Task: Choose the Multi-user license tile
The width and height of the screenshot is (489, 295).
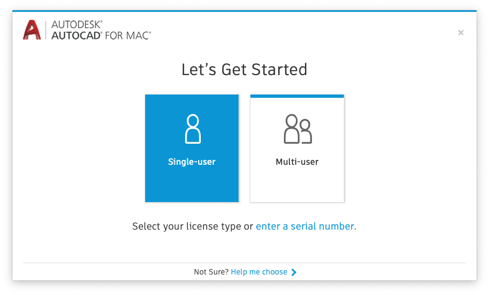Action: (x=297, y=149)
